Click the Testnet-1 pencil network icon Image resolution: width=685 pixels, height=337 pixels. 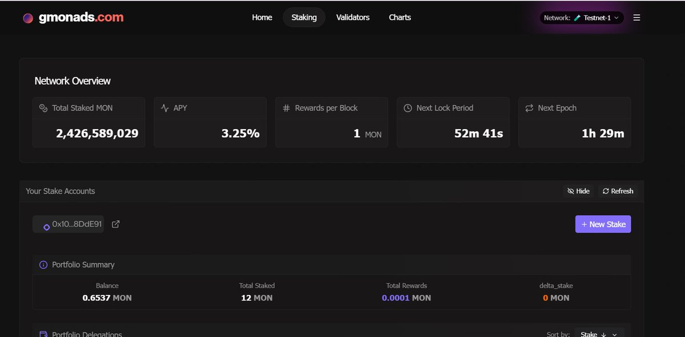[577, 18]
